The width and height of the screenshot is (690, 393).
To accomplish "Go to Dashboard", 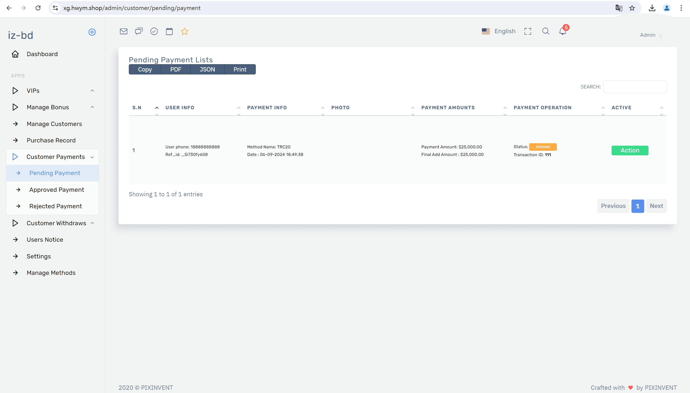I will coord(53,54).
